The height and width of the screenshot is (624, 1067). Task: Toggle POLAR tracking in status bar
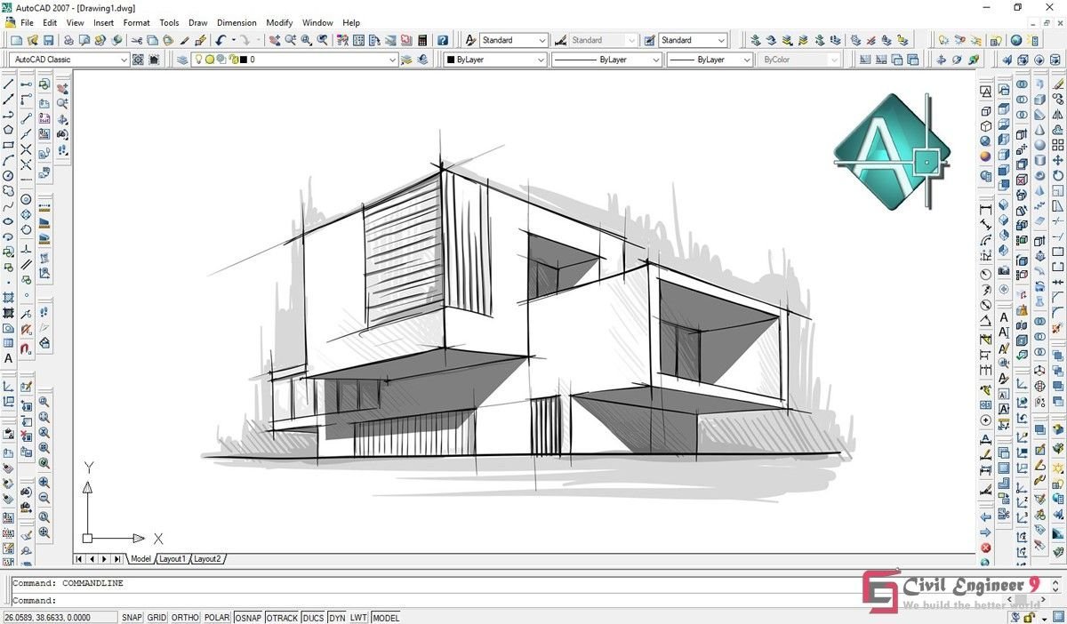pyautogui.click(x=217, y=617)
